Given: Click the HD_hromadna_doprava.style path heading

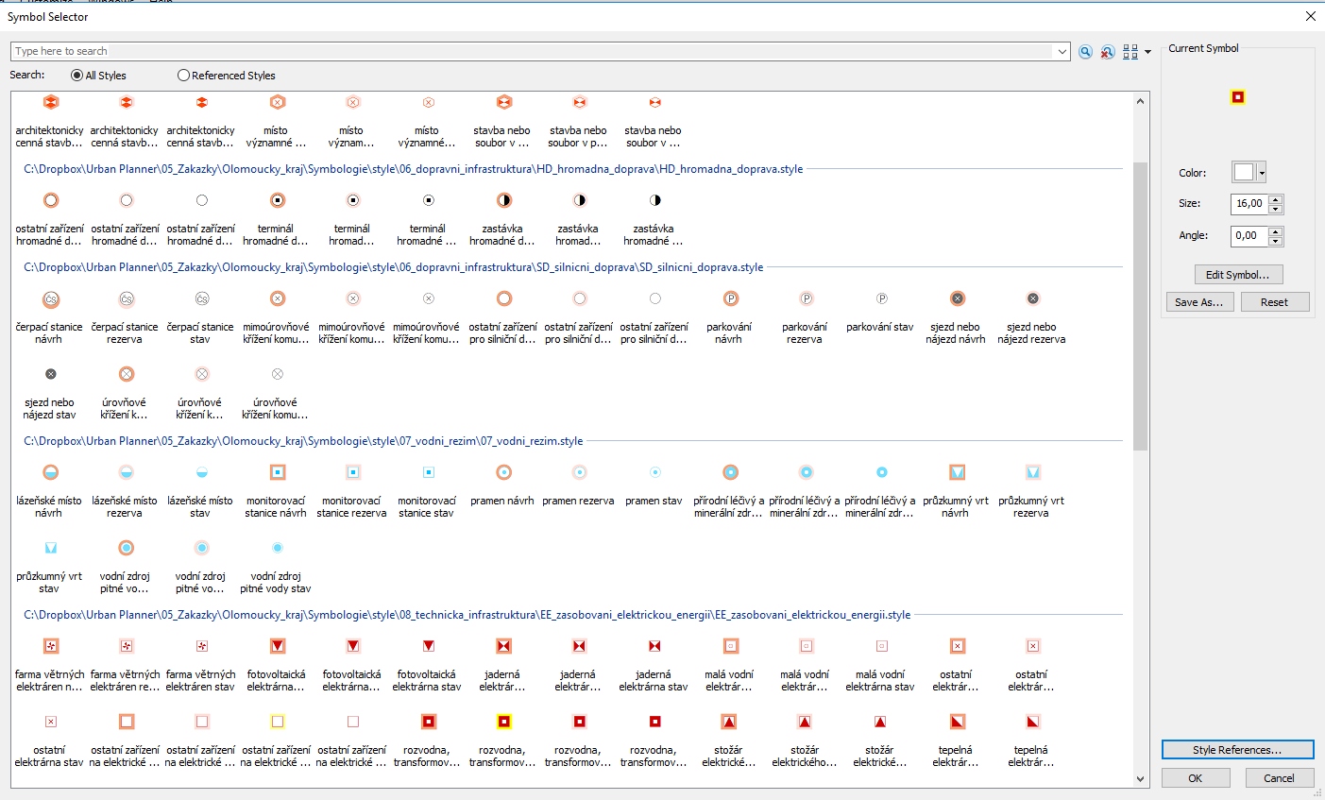Looking at the screenshot, I should (x=413, y=169).
